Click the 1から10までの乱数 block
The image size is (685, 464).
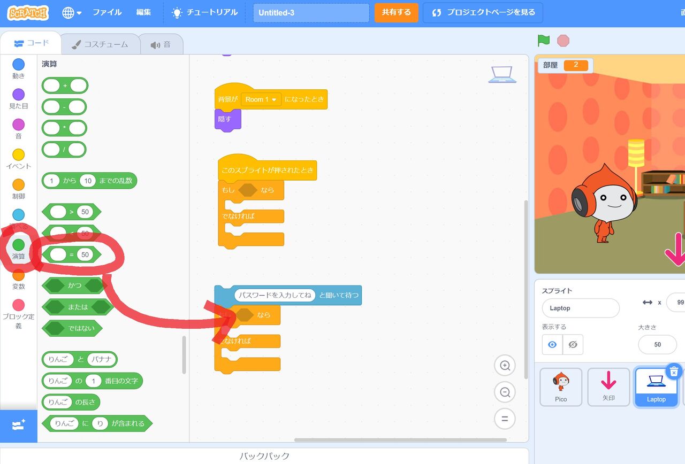[89, 181]
